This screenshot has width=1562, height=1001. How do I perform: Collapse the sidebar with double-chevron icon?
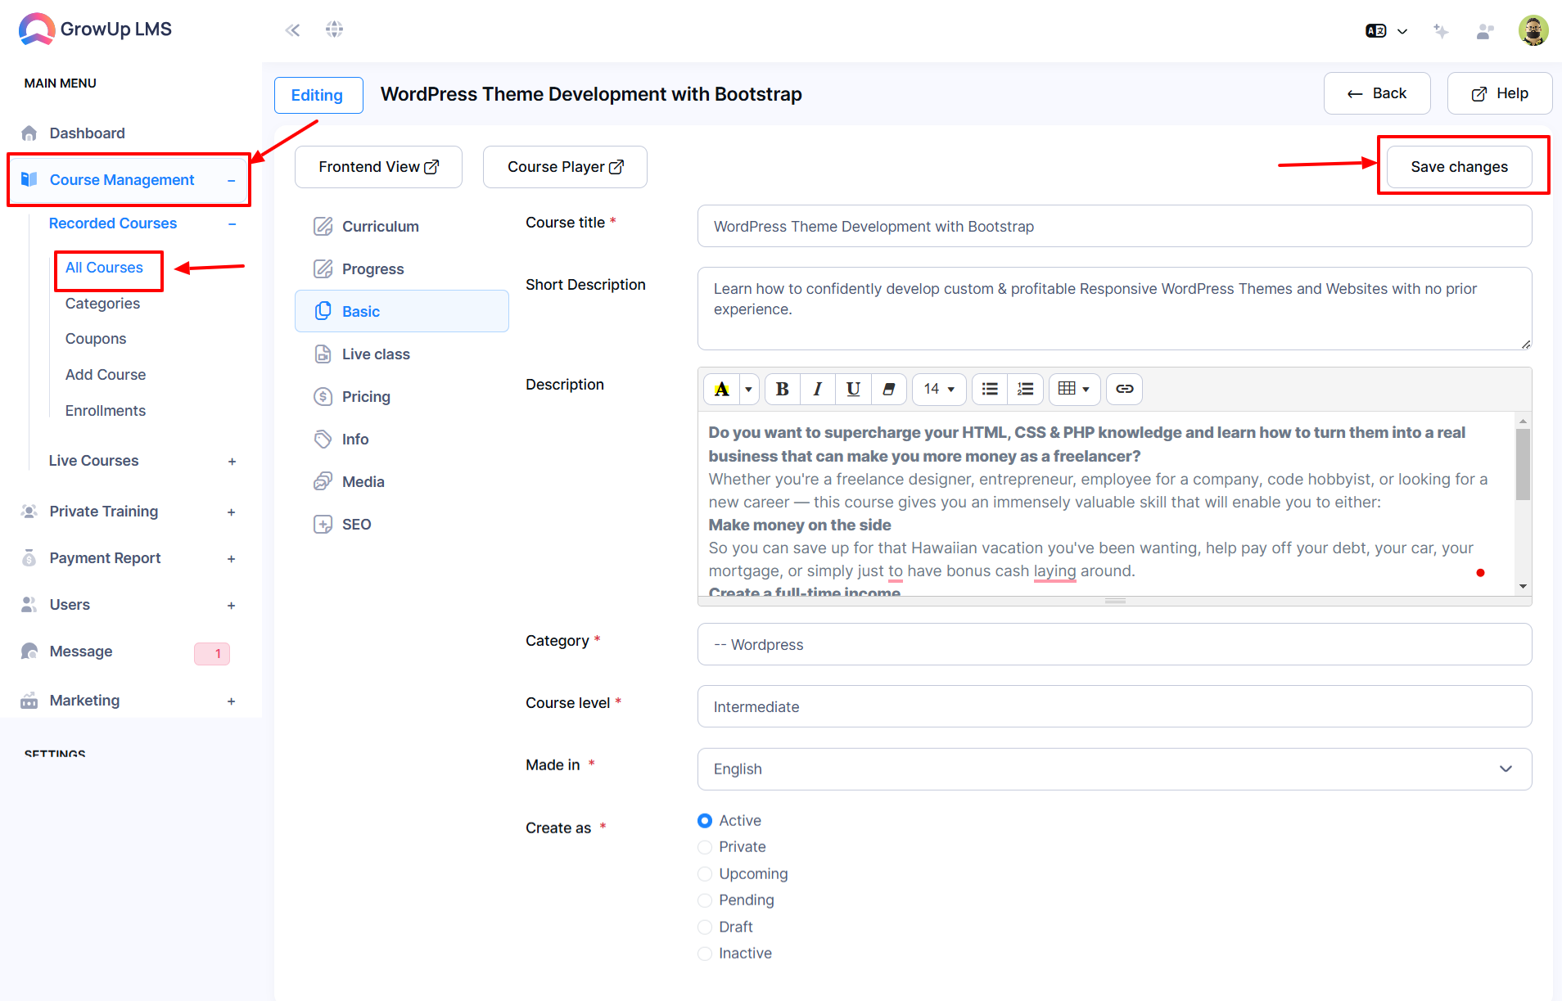[292, 30]
